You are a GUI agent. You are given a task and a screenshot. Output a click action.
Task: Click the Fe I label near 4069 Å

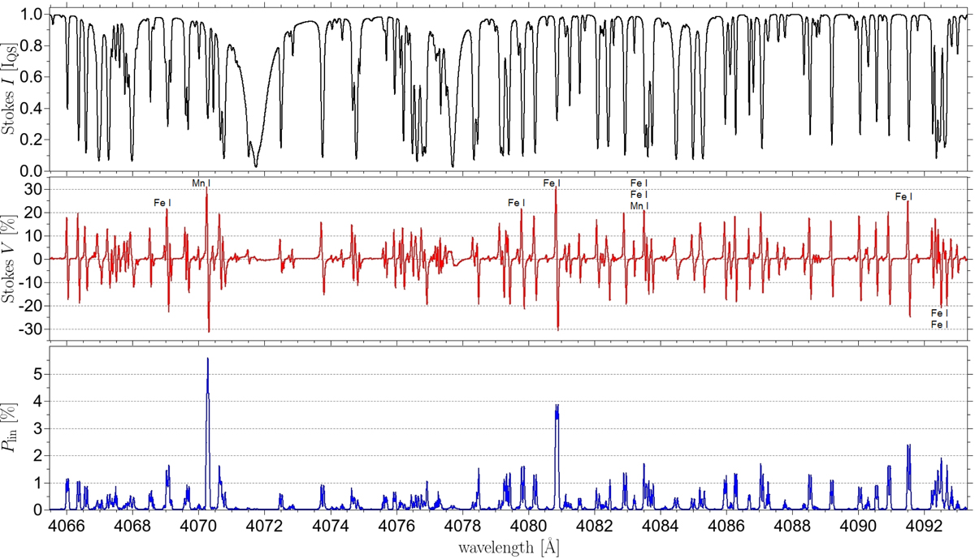tap(162, 202)
